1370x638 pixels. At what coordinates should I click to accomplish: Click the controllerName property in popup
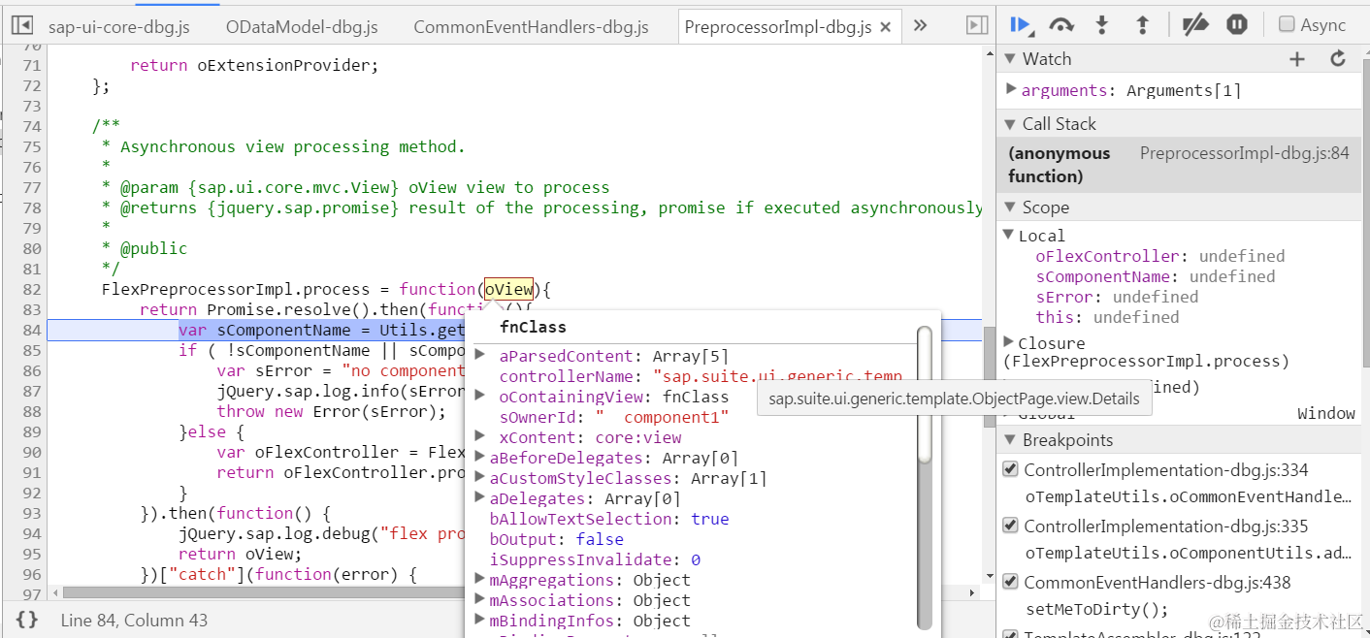[x=701, y=376]
